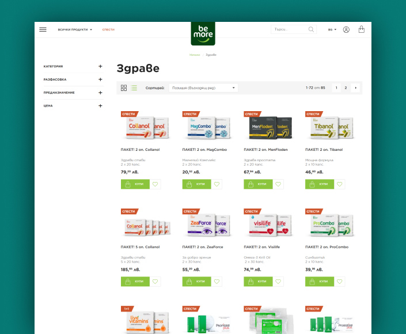Switch to list view icon
This screenshot has height=334, width=406.
coord(134,88)
